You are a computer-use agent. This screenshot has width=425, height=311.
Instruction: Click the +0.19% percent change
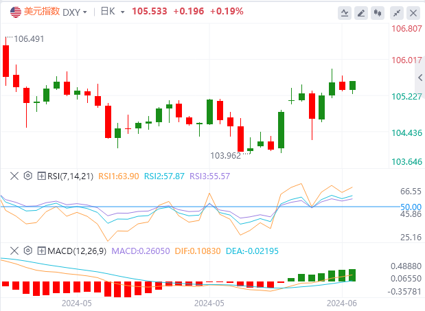227,12
